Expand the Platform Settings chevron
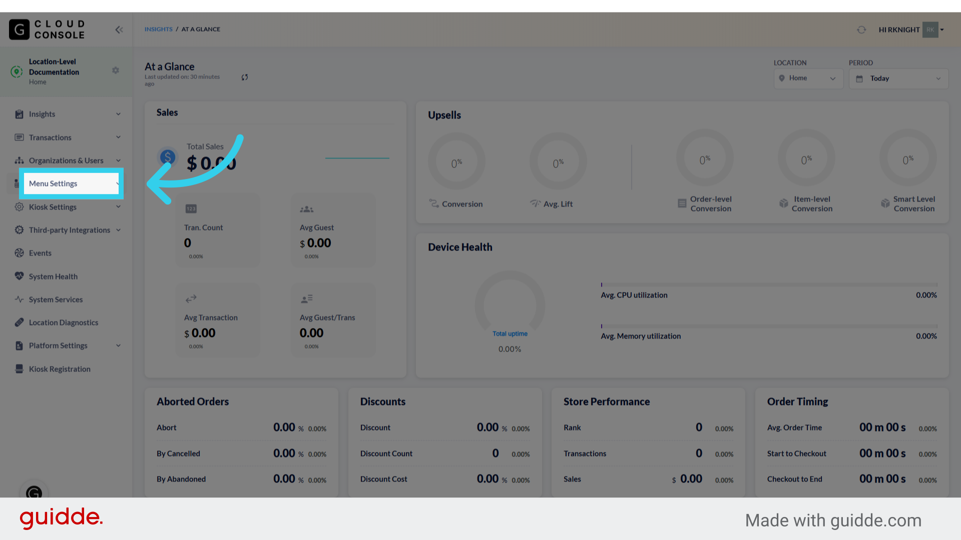Image resolution: width=961 pixels, height=540 pixels. [119, 345]
